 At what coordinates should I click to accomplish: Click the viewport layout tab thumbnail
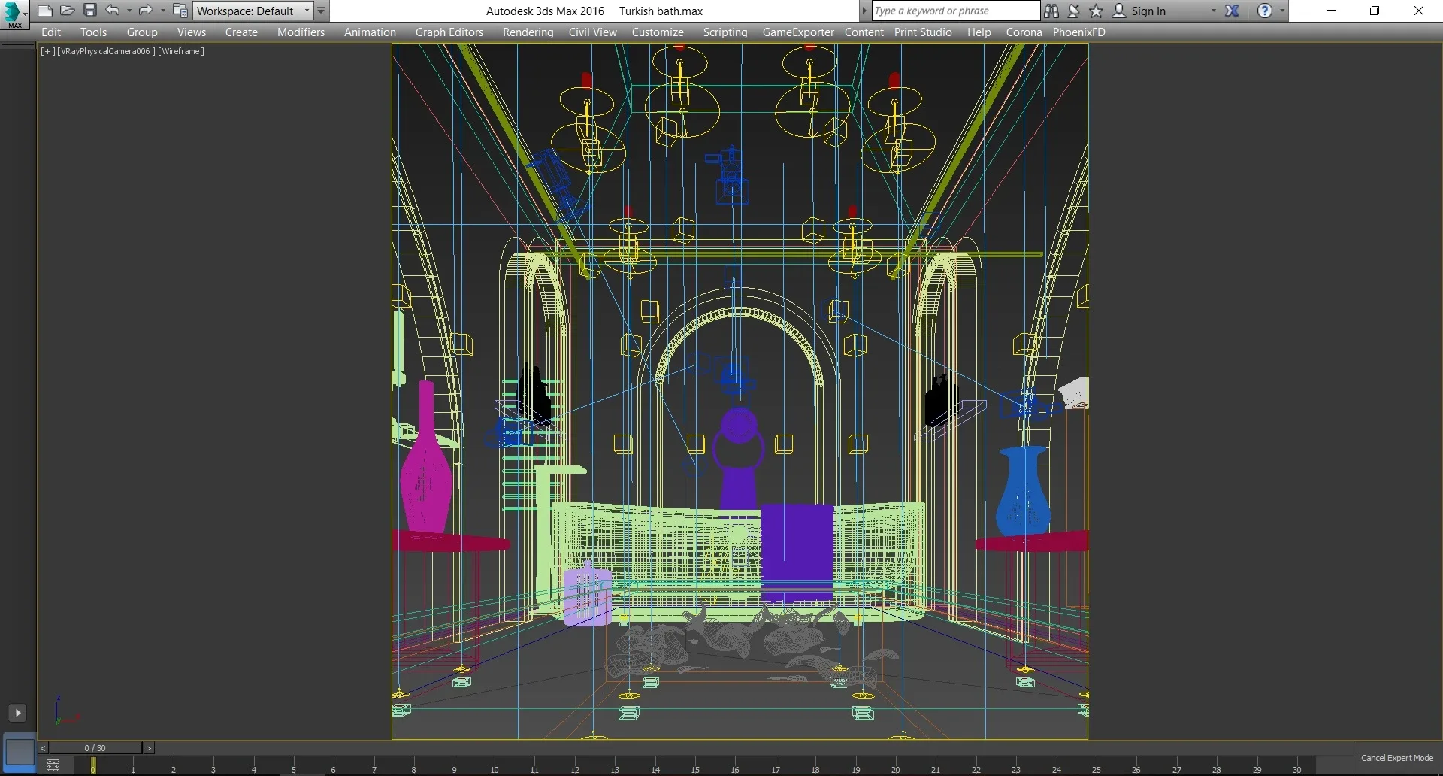click(20, 751)
